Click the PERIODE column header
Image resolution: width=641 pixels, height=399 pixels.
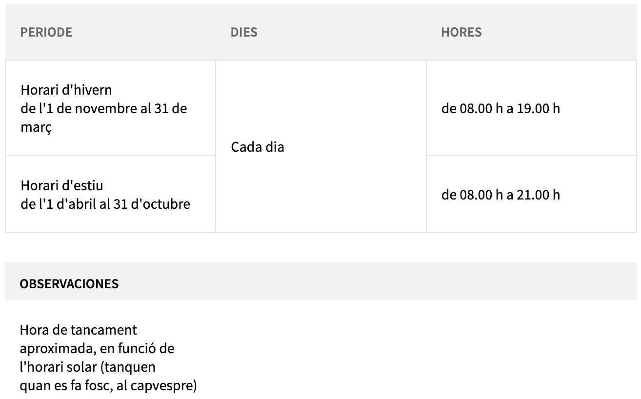coord(46,32)
